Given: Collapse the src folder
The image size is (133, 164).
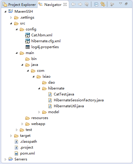Looking at the screenshot, I should point(11,23).
